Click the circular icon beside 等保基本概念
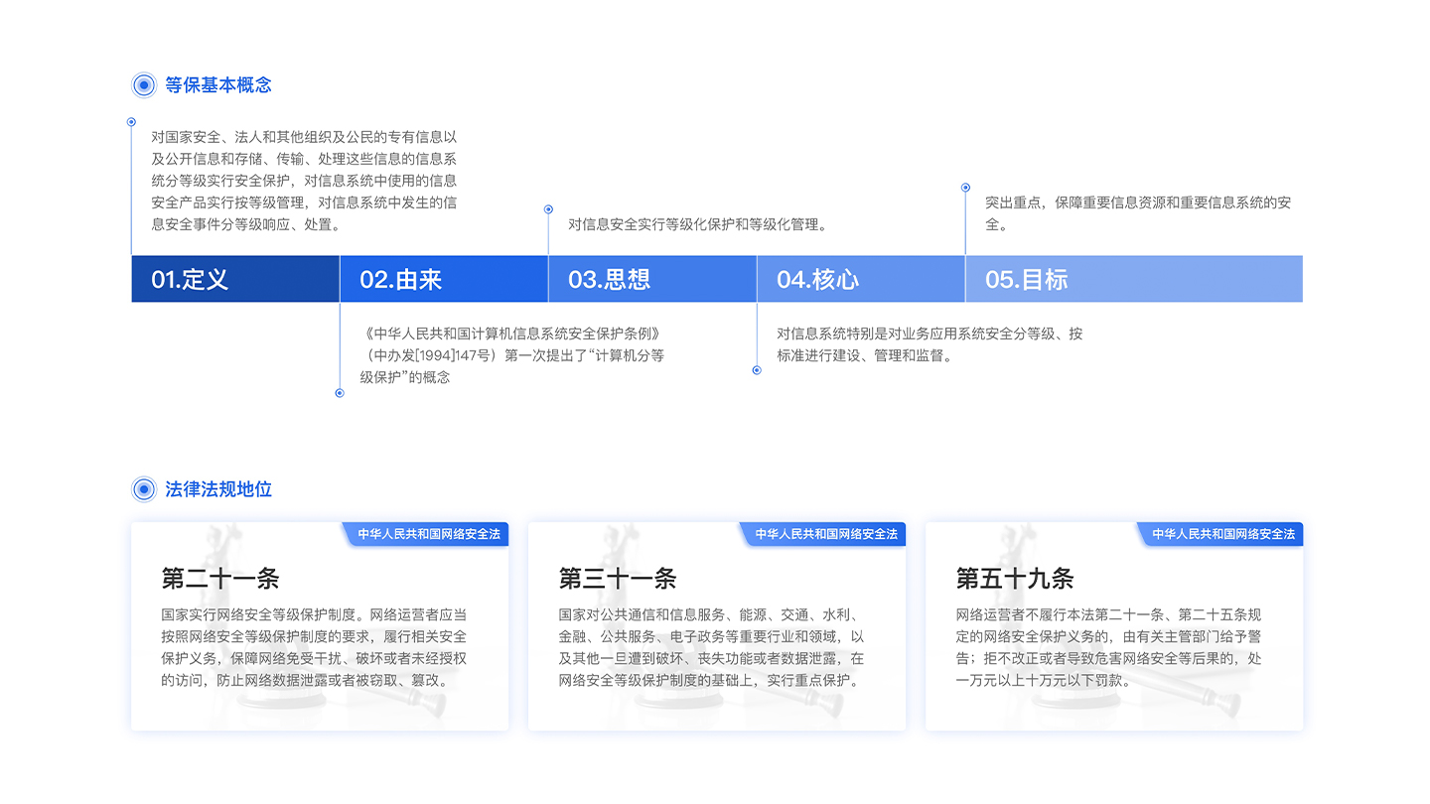 144,85
